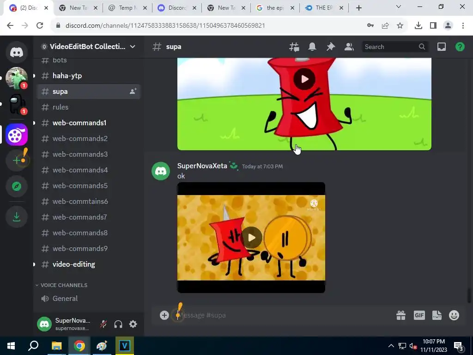The width and height of the screenshot is (473, 355).
Task: Focus the Message #supa input field
Action: click(284, 315)
